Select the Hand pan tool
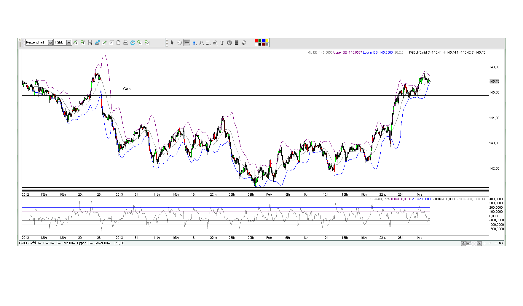Viewport: 523px width, 306px height. (180, 43)
